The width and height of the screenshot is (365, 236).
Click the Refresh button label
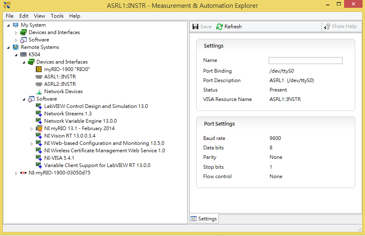click(233, 27)
